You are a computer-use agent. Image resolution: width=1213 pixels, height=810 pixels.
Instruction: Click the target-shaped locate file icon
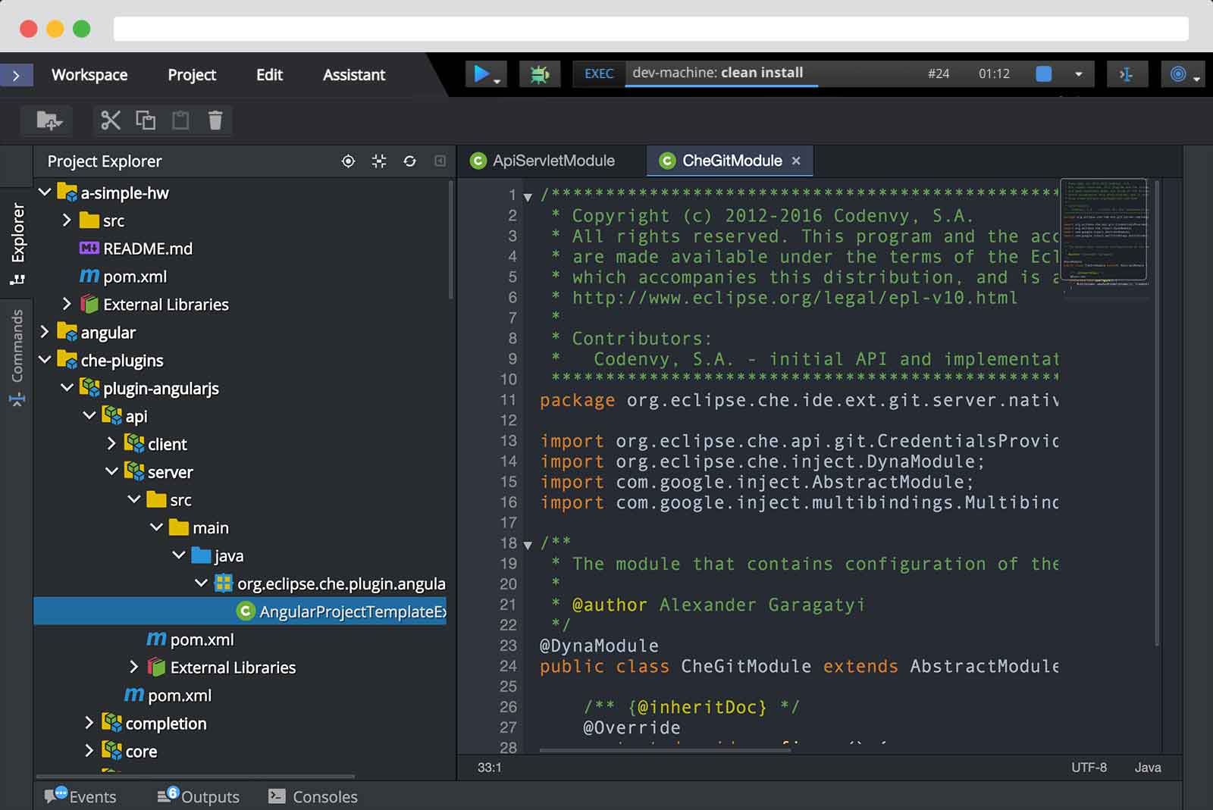[x=348, y=161]
